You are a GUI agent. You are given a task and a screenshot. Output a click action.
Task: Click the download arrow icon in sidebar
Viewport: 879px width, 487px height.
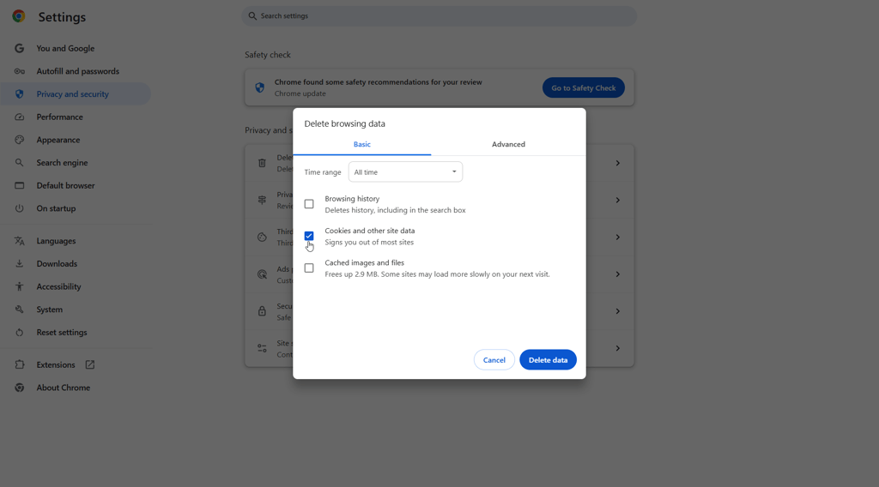19,264
